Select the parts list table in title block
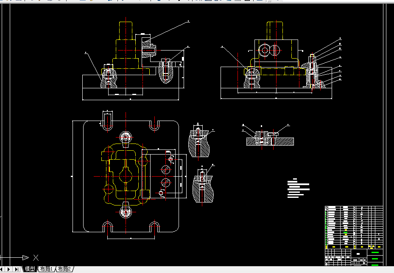 pyautogui.click(x=354, y=227)
